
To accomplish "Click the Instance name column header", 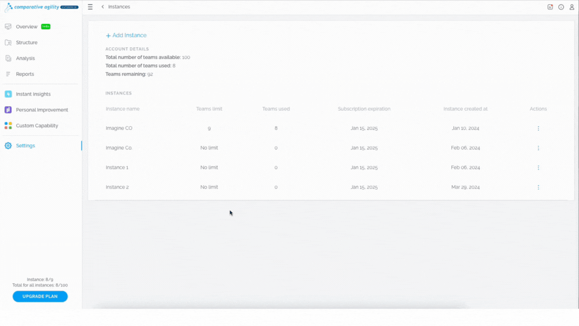I will point(123,109).
